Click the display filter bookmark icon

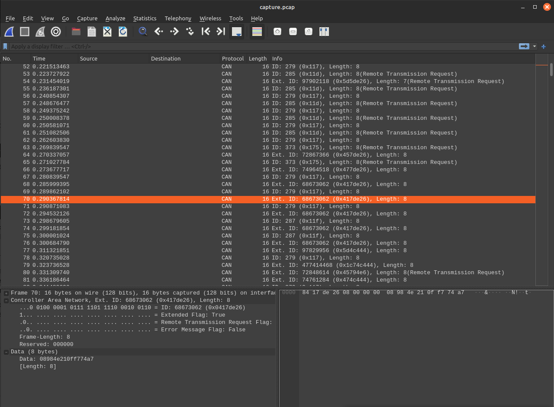5,46
